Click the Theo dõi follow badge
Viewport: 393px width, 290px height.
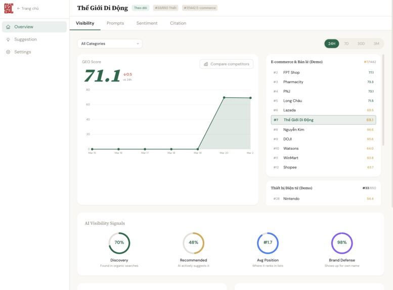[141, 8]
